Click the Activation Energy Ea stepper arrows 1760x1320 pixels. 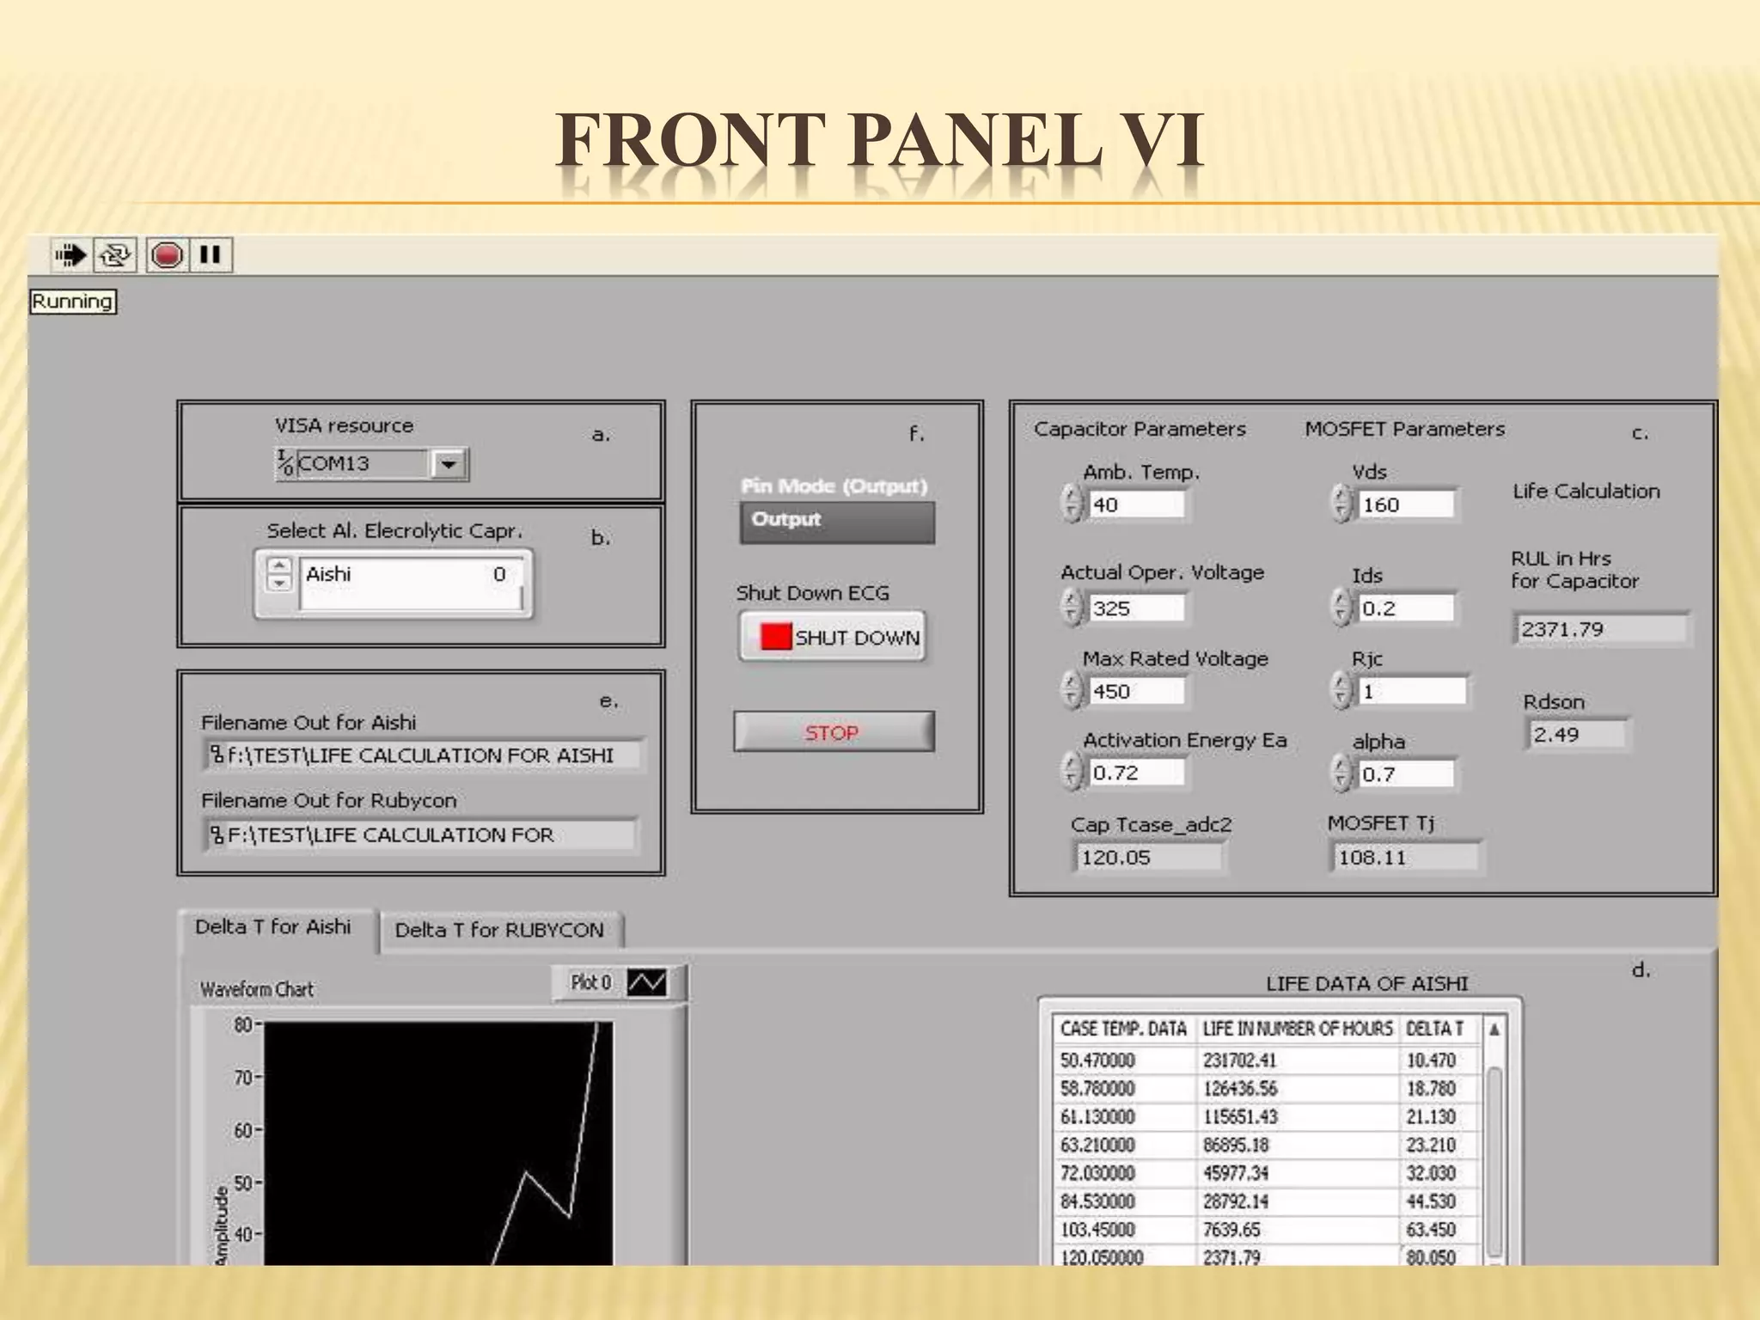[1072, 771]
